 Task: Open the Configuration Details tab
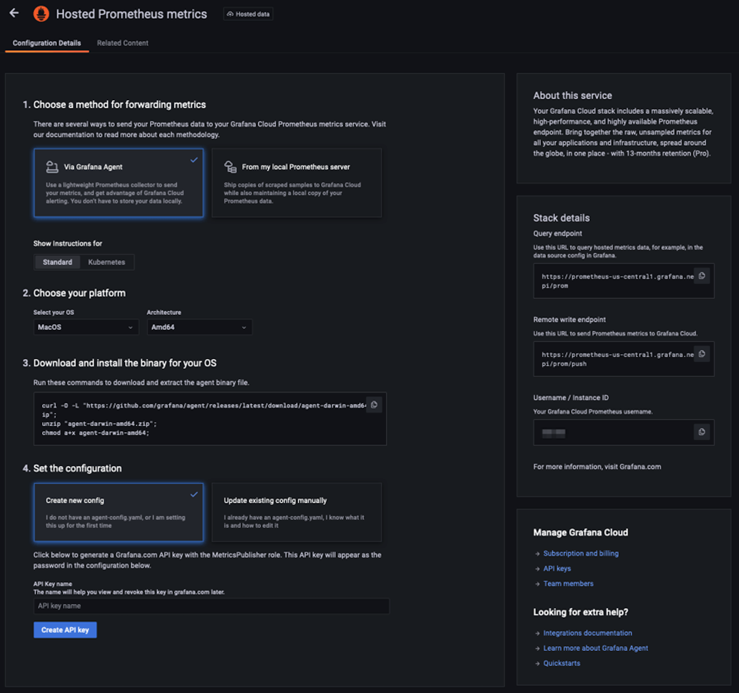[x=47, y=43]
